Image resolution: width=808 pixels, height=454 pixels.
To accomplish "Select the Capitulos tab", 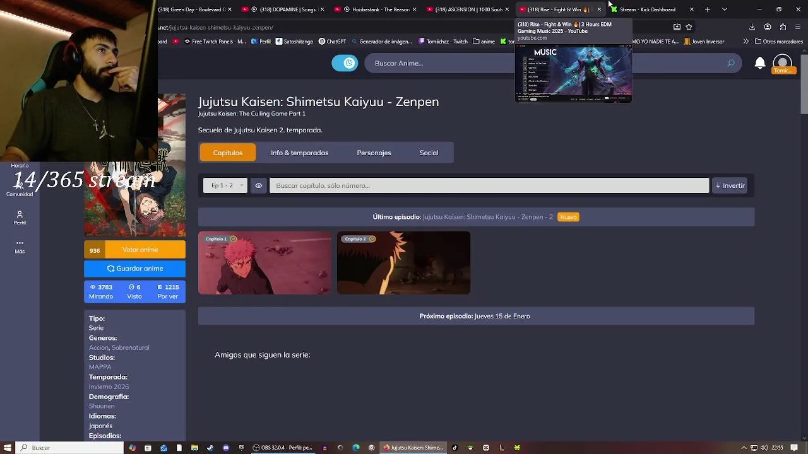I will coord(228,153).
